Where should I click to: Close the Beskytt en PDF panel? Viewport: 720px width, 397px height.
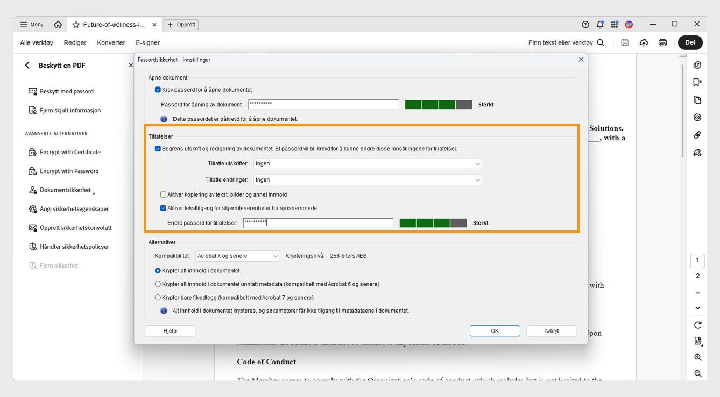pyautogui.click(x=130, y=66)
